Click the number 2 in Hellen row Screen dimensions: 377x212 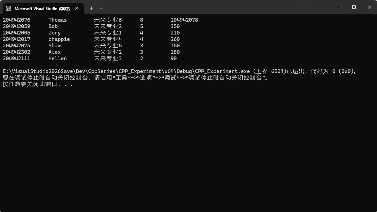pyautogui.click(x=142, y=58)
